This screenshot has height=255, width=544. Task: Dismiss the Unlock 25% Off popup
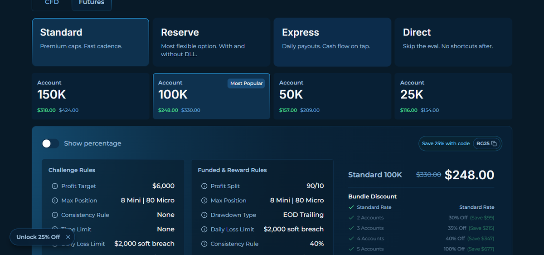click(x=68, y=237)
